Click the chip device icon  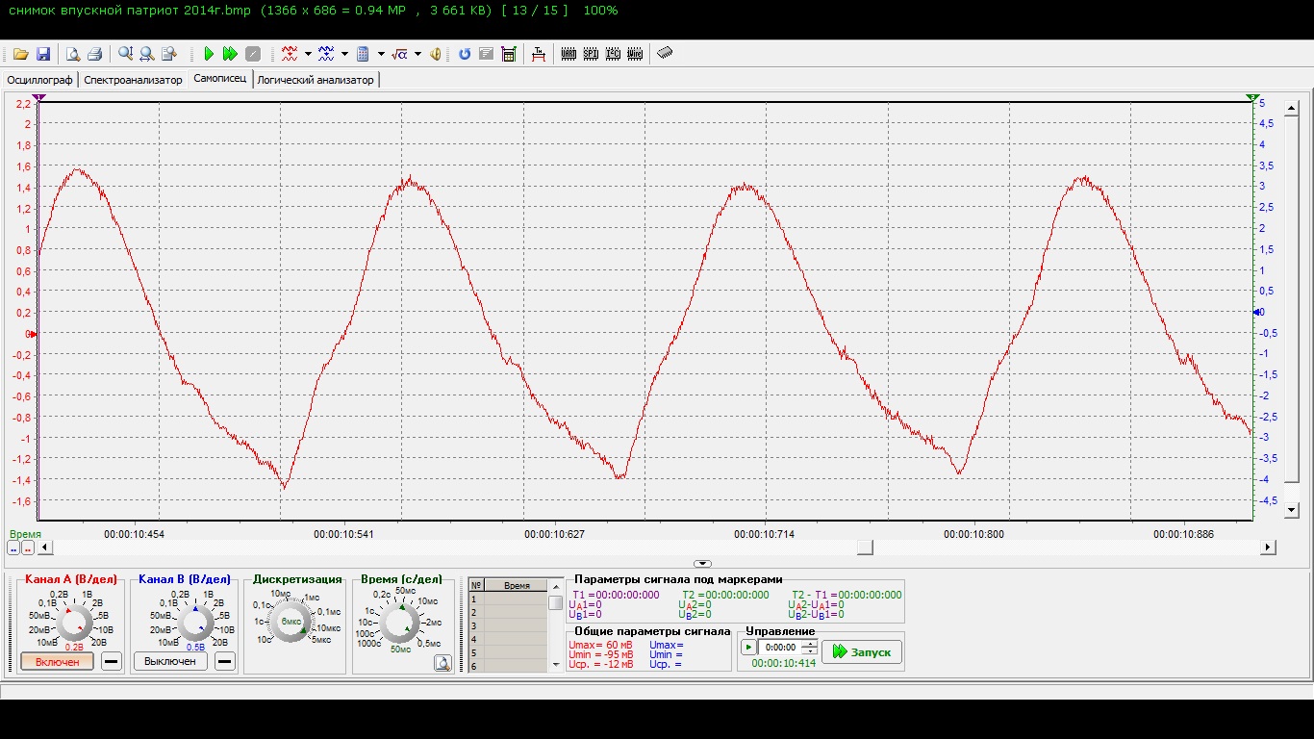click(x=665, y=54)
